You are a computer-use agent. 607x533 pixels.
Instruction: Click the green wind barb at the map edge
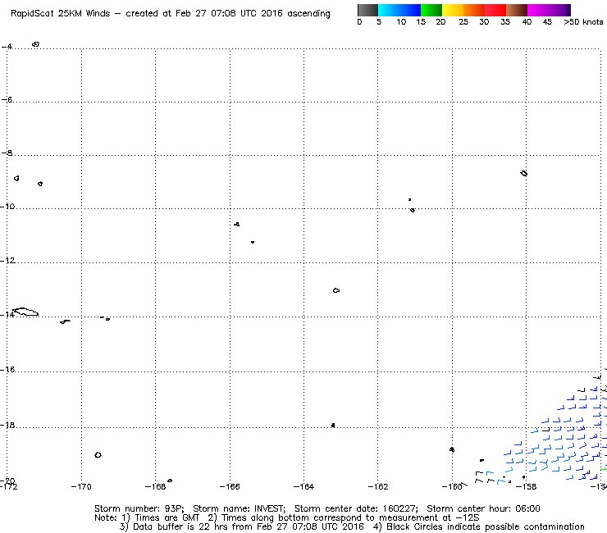point(604,469)
